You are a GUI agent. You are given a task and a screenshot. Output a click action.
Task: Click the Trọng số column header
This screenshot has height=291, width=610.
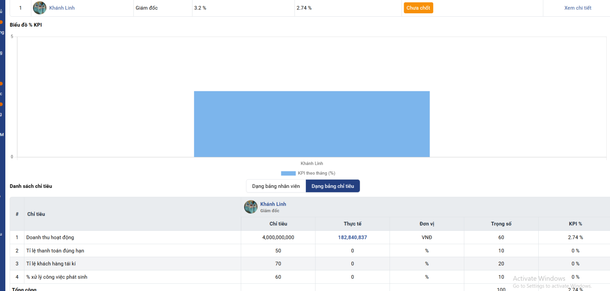click(501, 224)
